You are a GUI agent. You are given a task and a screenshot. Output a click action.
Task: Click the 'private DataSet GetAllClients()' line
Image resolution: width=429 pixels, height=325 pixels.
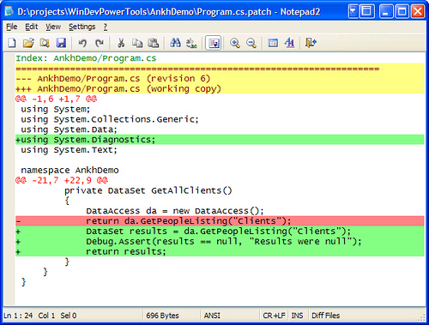148,190
